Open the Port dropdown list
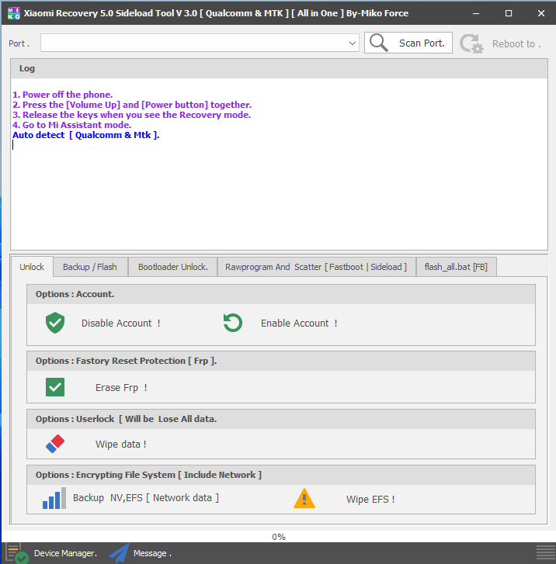This screenshot has width=556, height=564. click(x=353, y=43)
